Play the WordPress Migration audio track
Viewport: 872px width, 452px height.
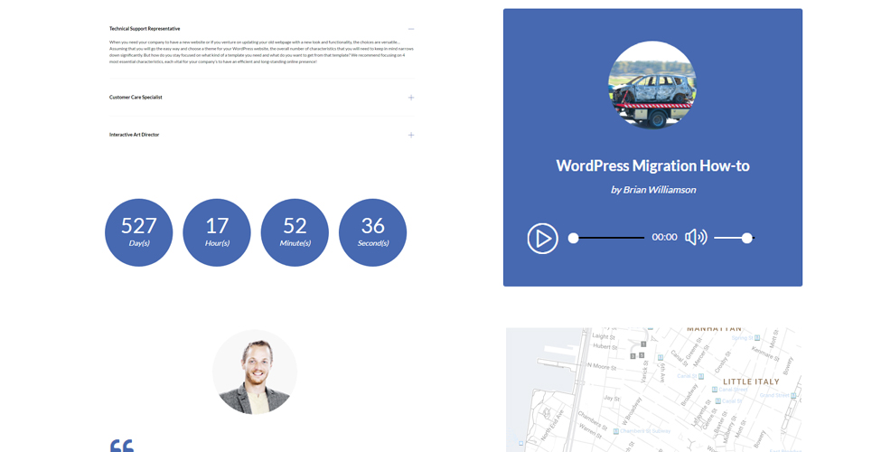click(x=542, y=239)
